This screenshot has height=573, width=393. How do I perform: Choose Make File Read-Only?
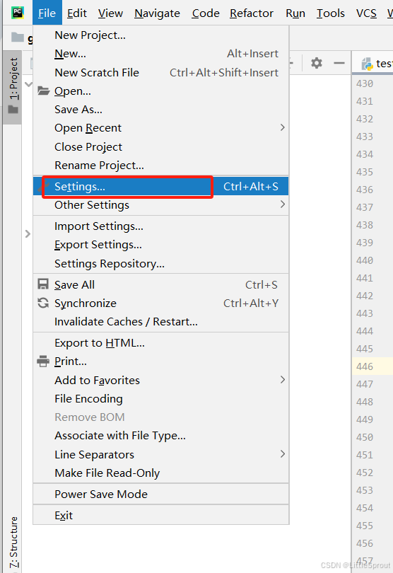click(x=160, y=473)
